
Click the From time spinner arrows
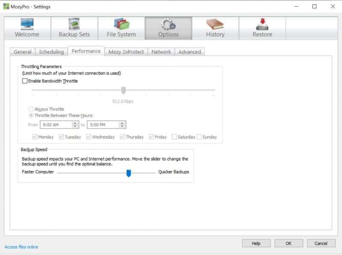click(75, 125)
